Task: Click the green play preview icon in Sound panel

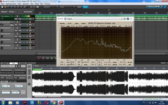Action: (29, 67)
